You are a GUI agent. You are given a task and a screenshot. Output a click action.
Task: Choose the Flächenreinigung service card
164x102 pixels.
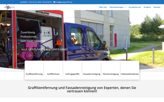point(111,69)
